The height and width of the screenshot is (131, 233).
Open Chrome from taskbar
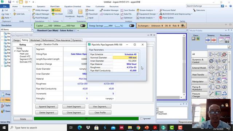pos(138,128)
